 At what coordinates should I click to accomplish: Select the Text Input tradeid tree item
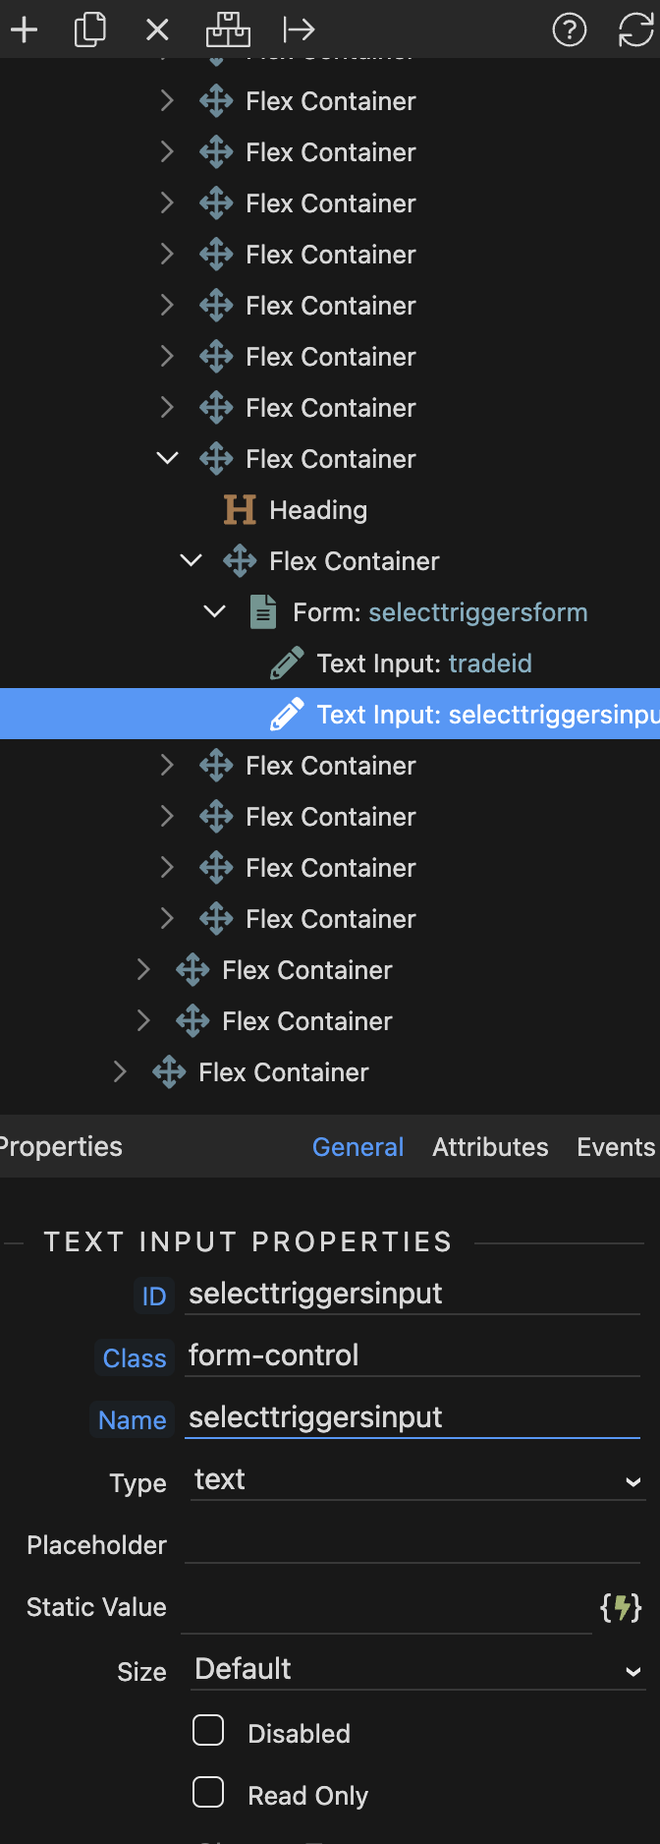(423, 663)
